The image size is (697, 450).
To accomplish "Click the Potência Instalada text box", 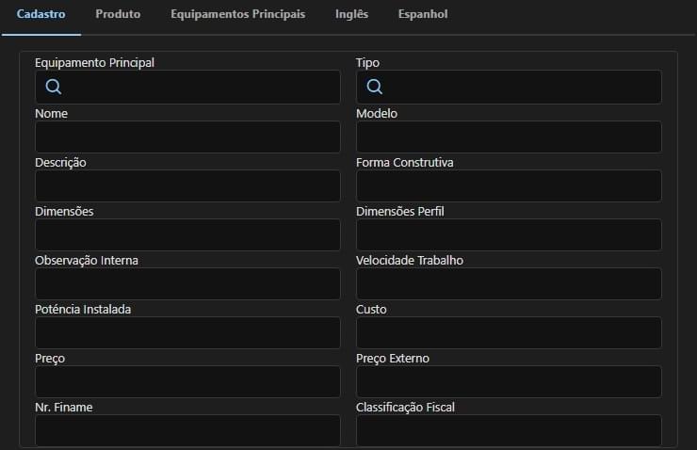I will 187,333.
